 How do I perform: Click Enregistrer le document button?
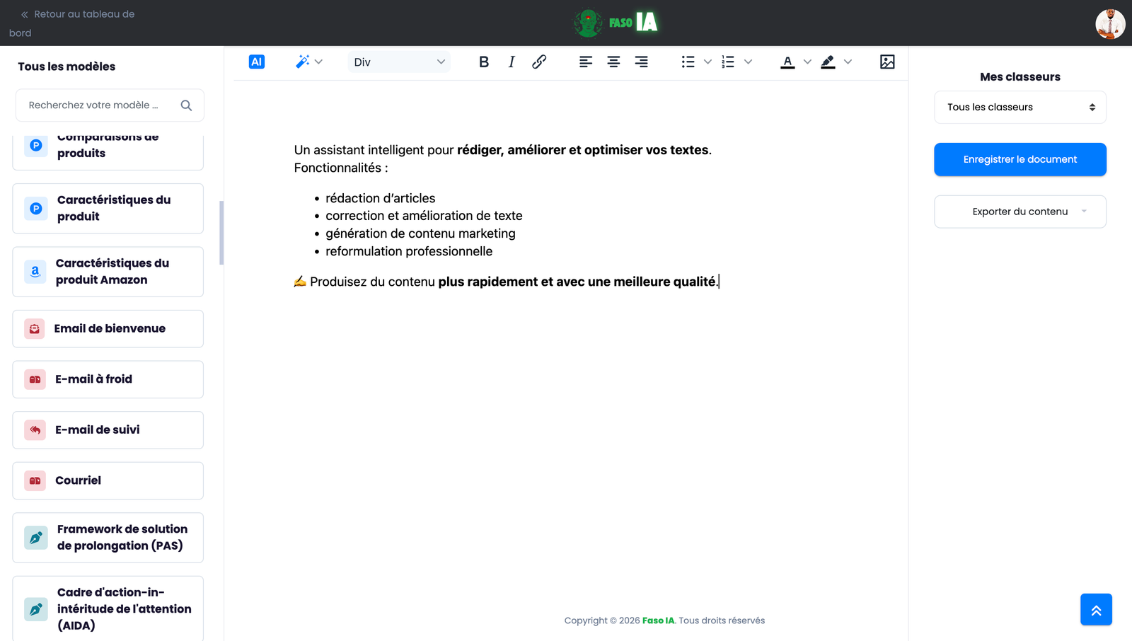1020,160
